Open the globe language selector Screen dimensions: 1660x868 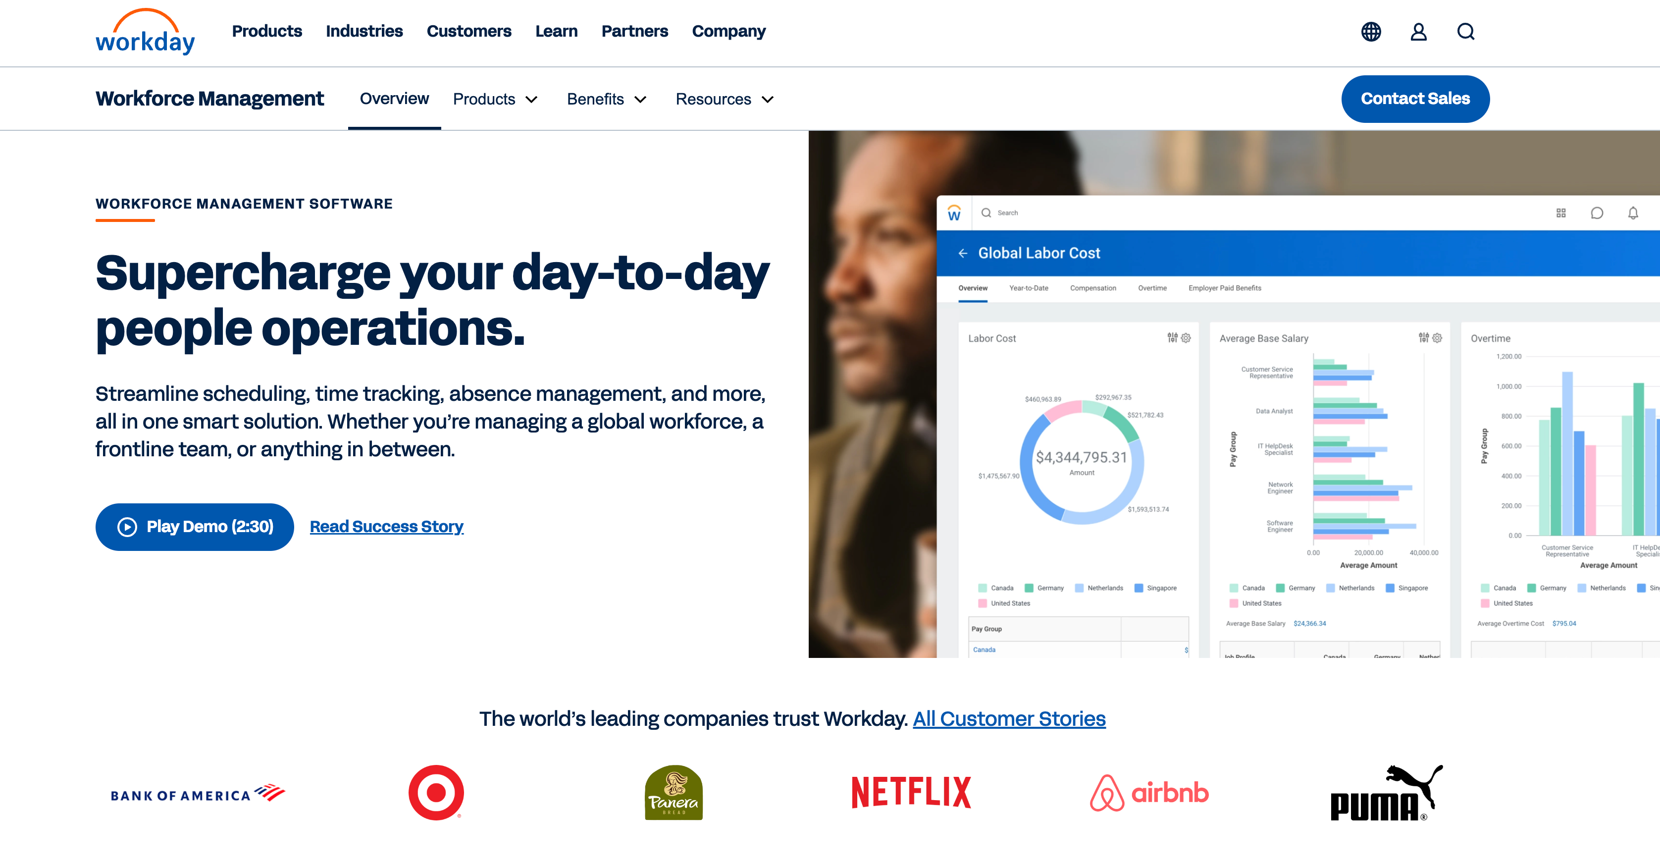click(1371, 32)
